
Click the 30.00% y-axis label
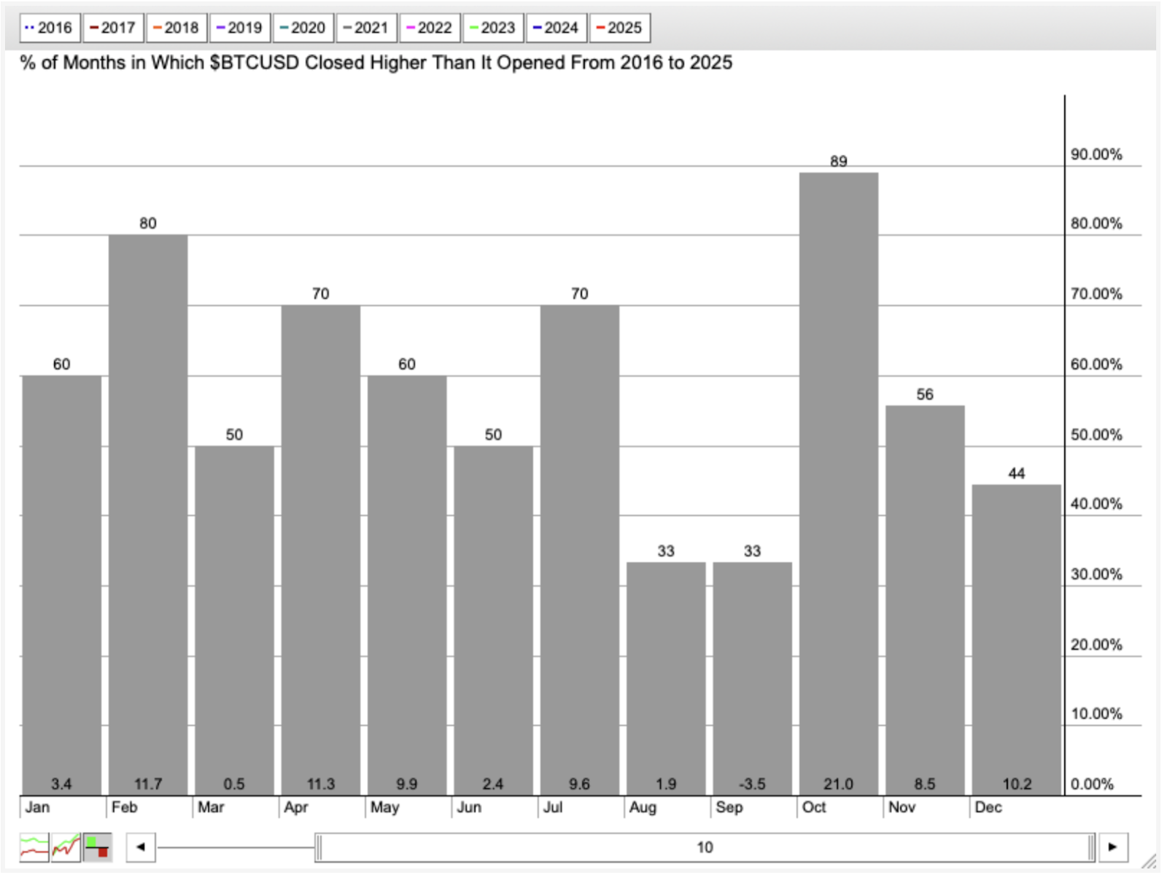click(x=1096, y=575)
